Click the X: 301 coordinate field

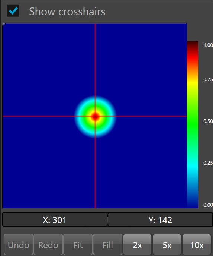tap(55, 219)
